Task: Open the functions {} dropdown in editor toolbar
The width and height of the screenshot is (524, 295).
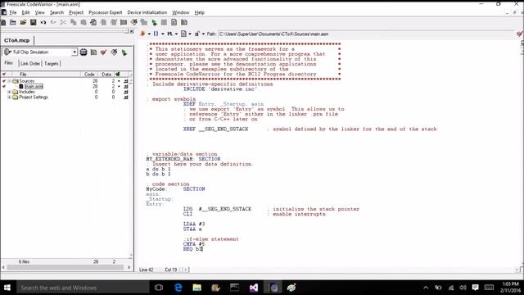Action: click(x=158, y=34)
